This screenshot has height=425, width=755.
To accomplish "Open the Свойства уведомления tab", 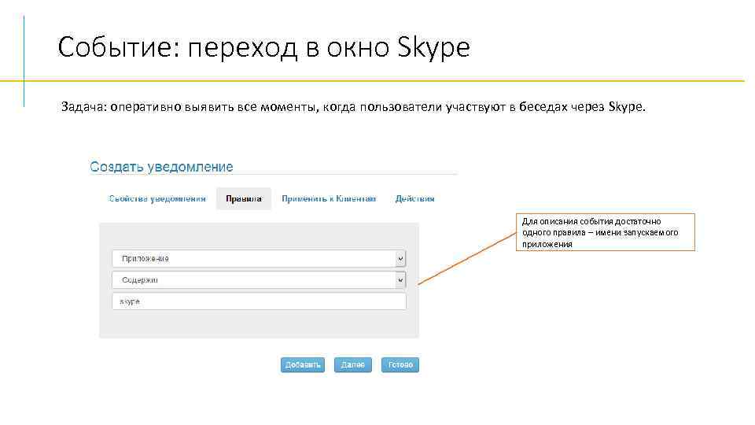I will pyautogui.click(x=157, y=199).
